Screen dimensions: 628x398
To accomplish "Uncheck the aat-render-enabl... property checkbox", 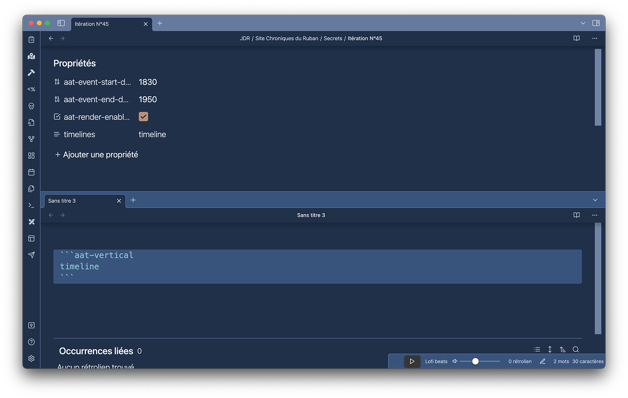I will [x=143, y=117].
